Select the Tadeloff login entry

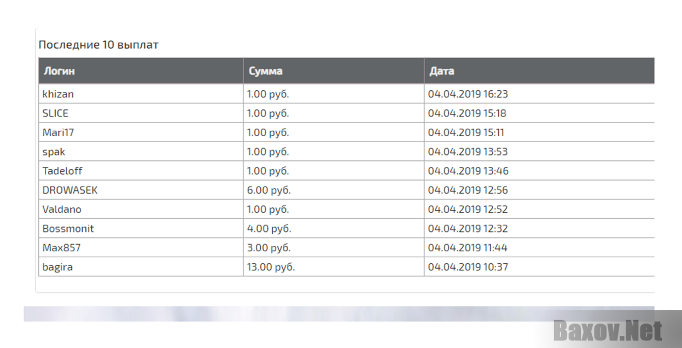click(141, 171)
